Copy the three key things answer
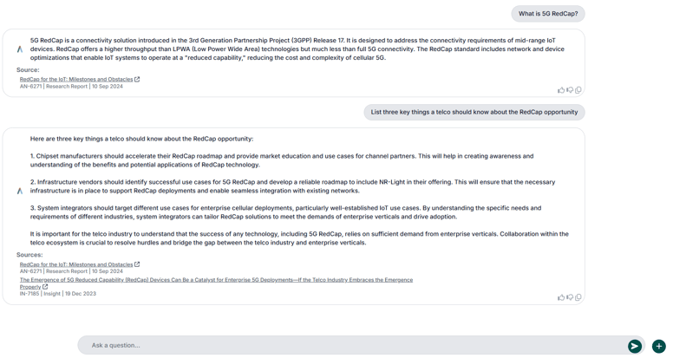Viewport: 686px width, 358px height. pyautogui.click(x=578, y=297)
